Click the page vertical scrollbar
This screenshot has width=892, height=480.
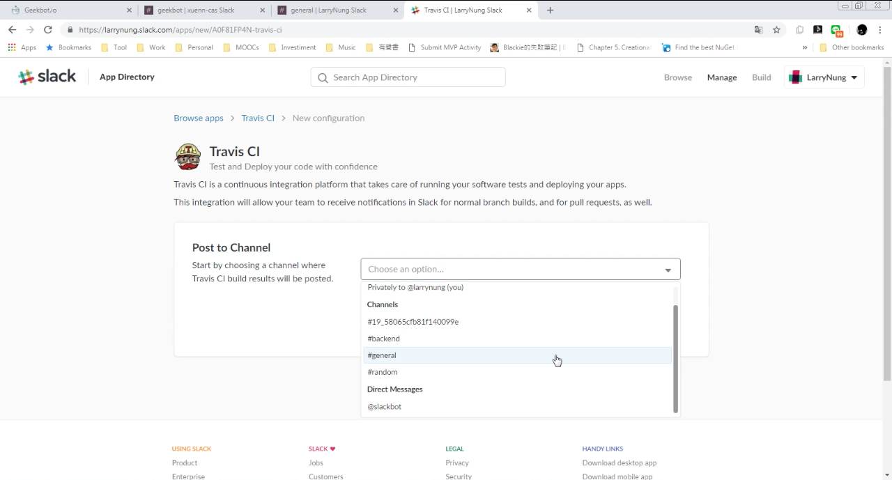point(886,223)
